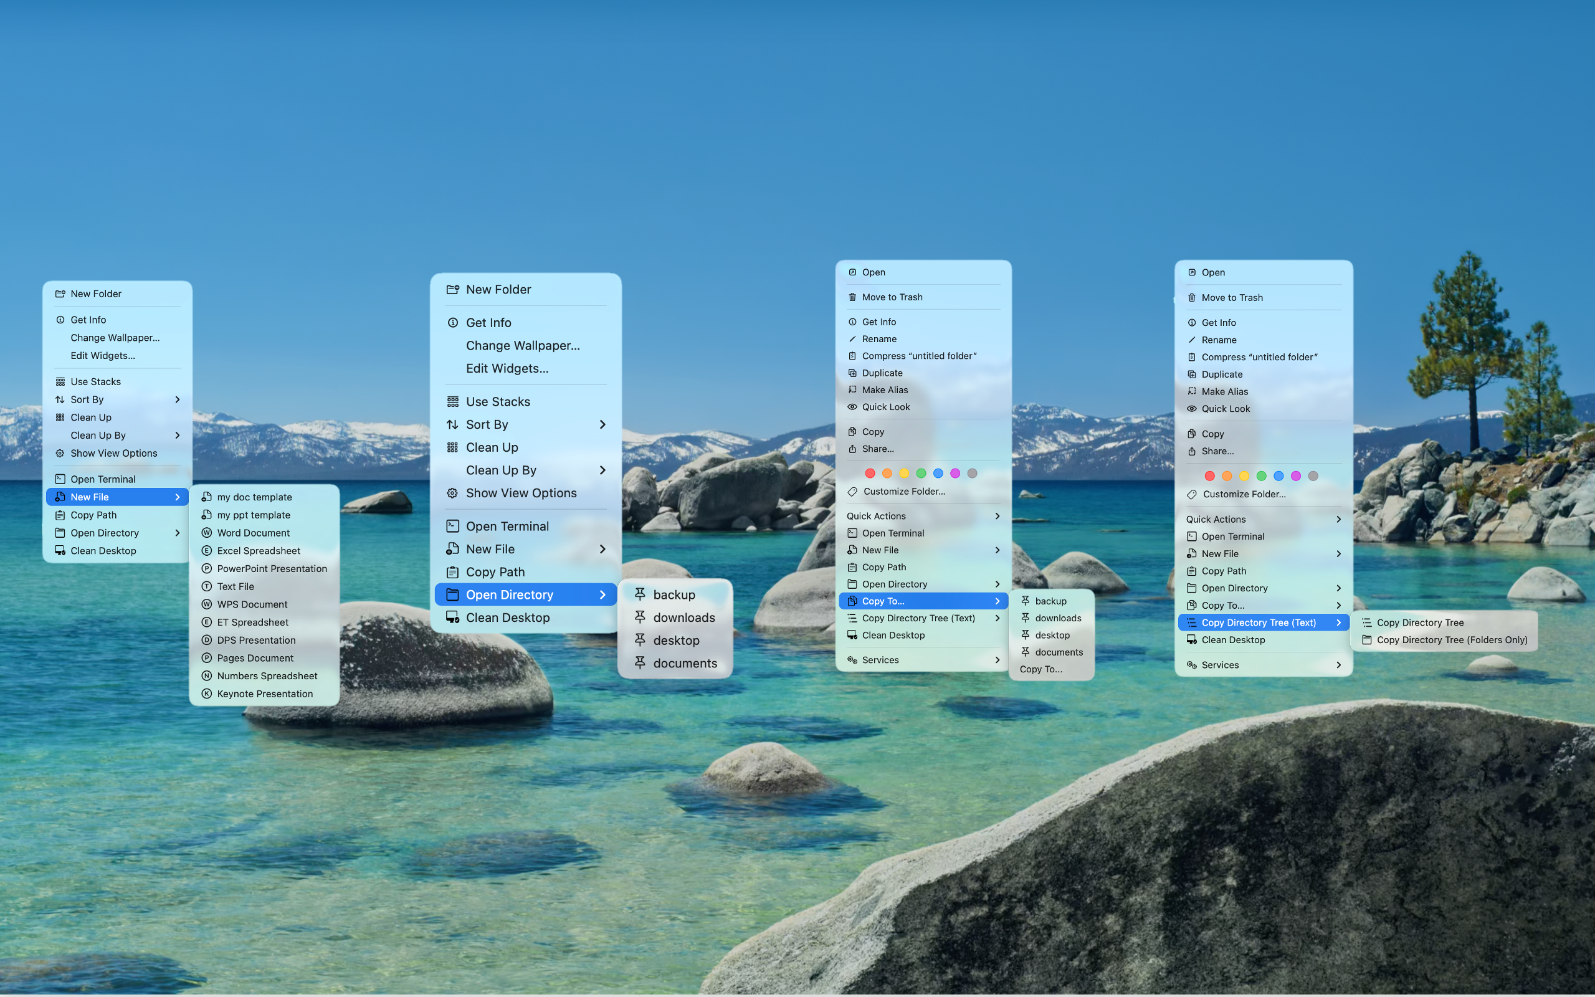Click the Rename pencil icon in the rightmost menu
This screenshot has width=1595, height=997.
[x=1192, y=340]
